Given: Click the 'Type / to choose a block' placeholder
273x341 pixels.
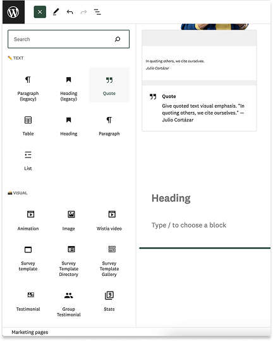Looking at the screenshot, I should tap(189, 225).
